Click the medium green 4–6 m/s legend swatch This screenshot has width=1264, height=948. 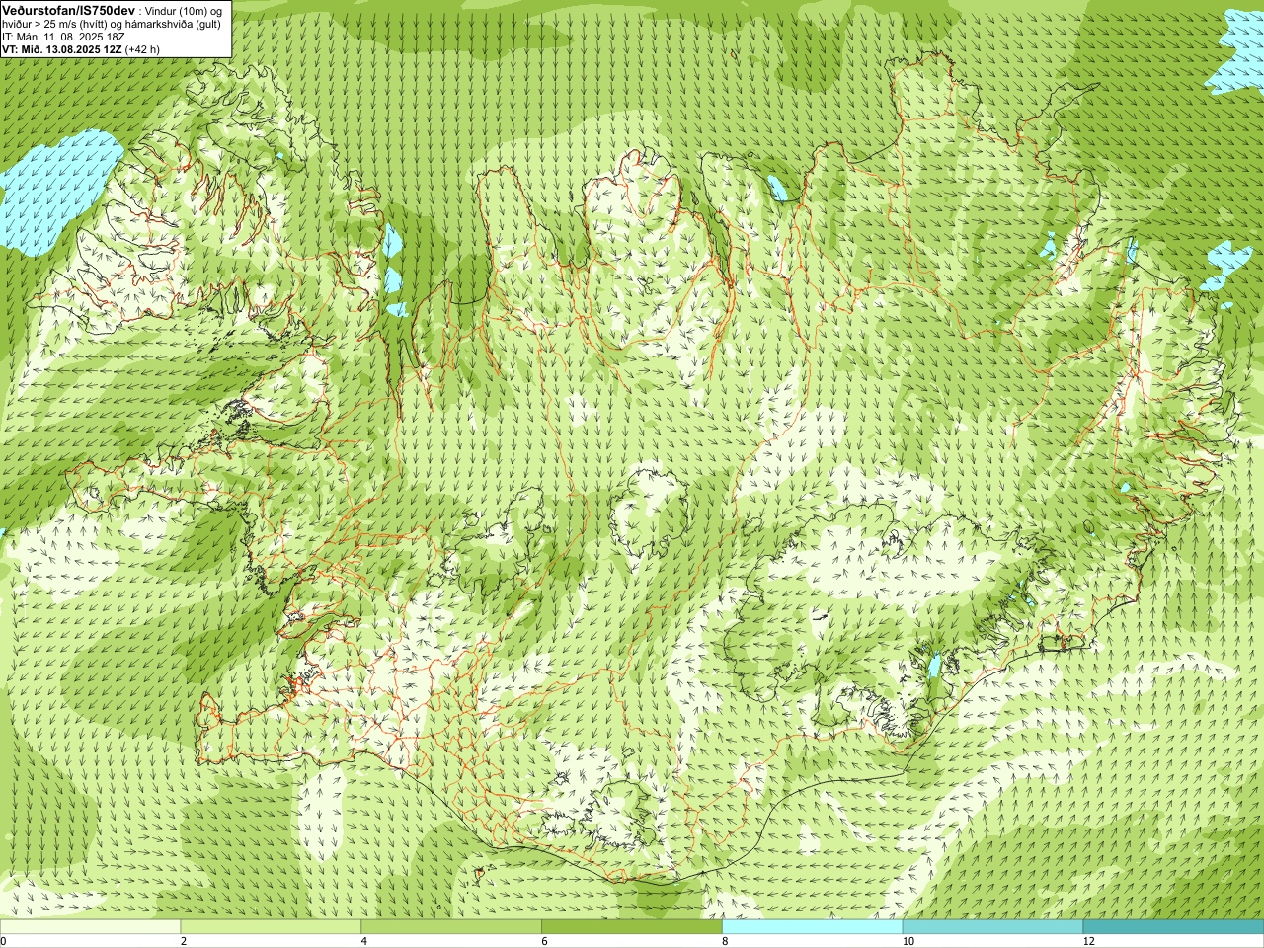451,927
